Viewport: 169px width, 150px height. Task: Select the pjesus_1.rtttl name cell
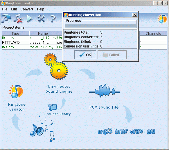(x=43, y=43)
